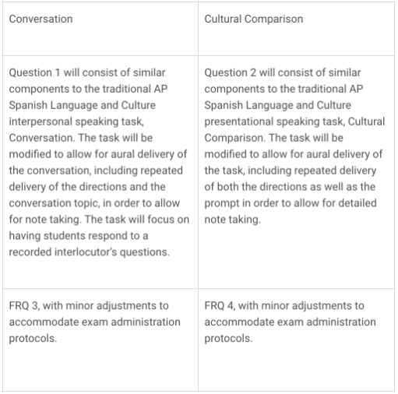Click the line "of both the directions as well as the"
The width and height of the screenshot is (398, 394).
pos(290,187)
